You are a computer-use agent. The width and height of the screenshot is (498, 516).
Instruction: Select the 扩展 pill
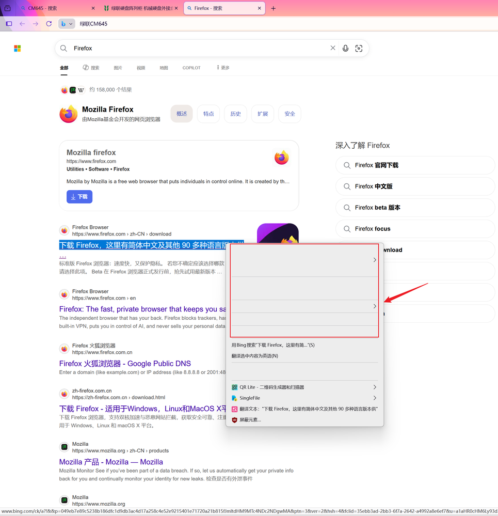pyautogui.click(x=263, y=114)
